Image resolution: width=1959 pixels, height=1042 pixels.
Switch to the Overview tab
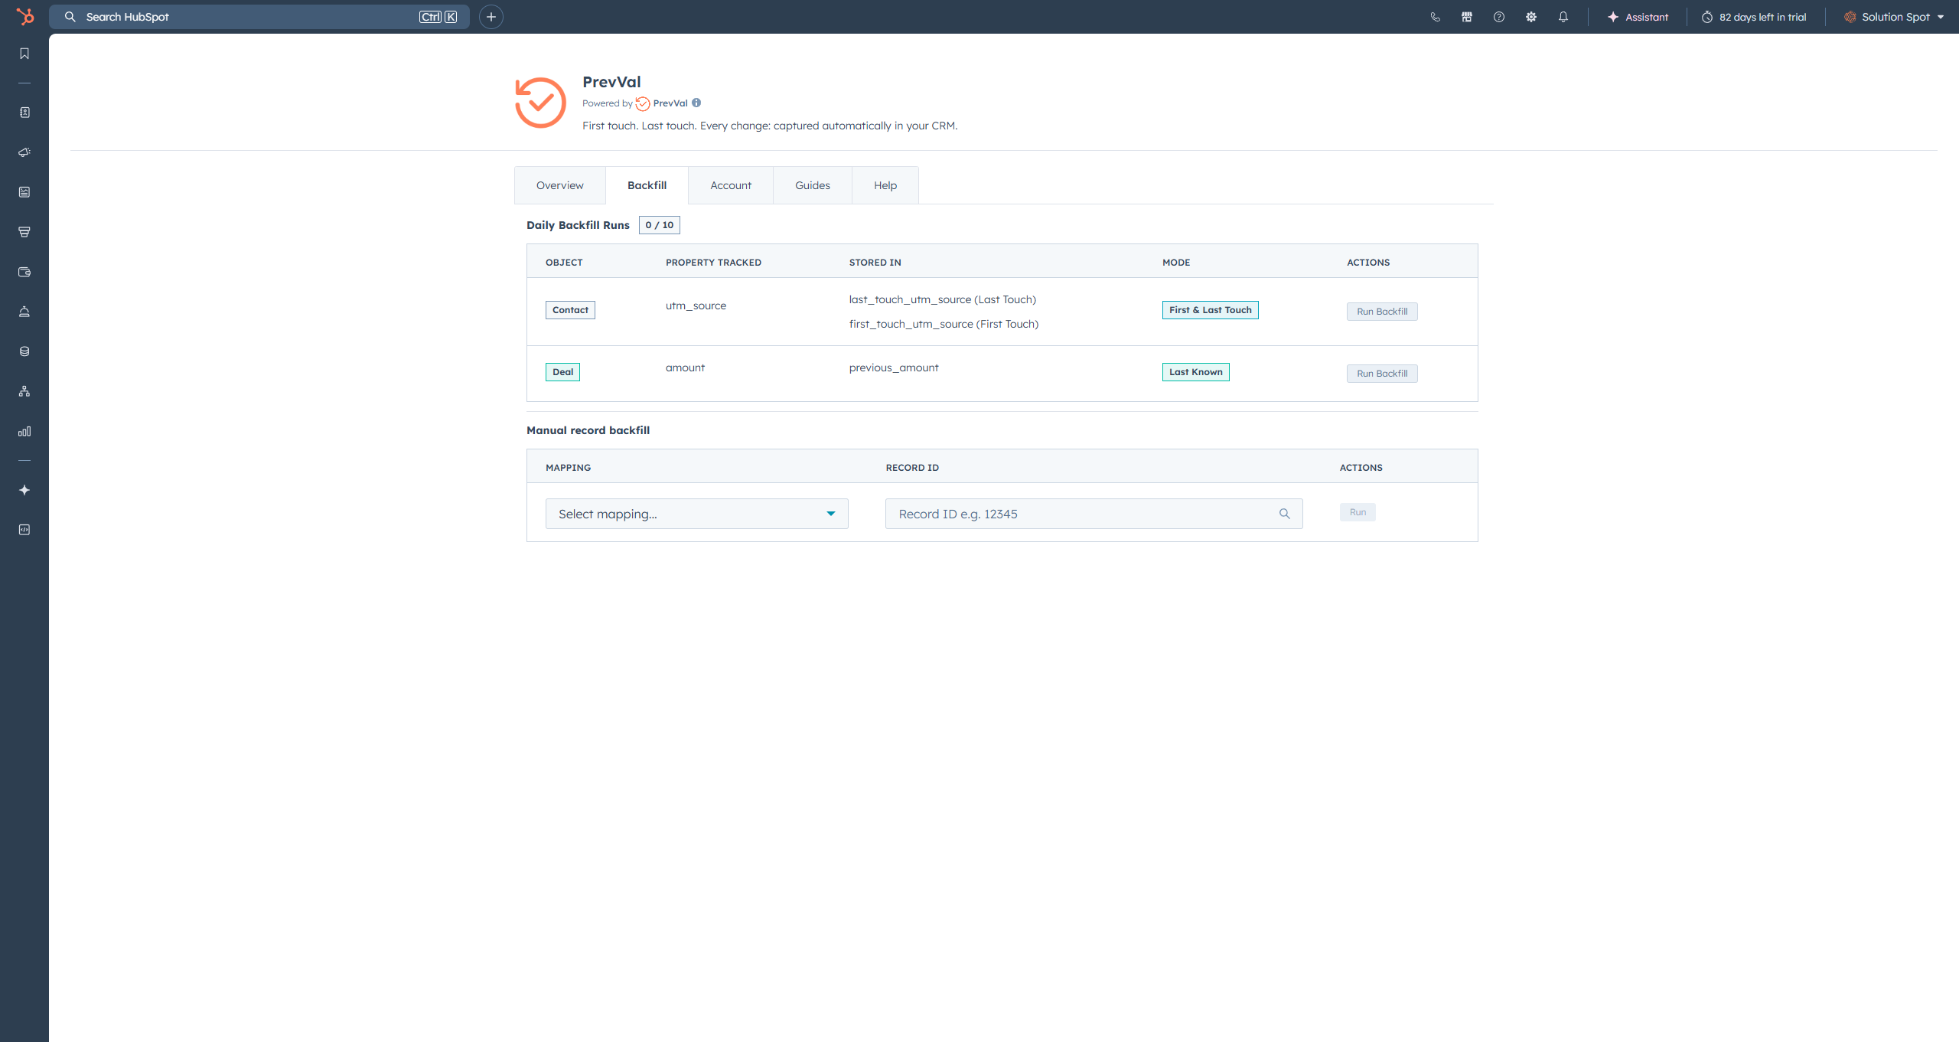point(559,185)
